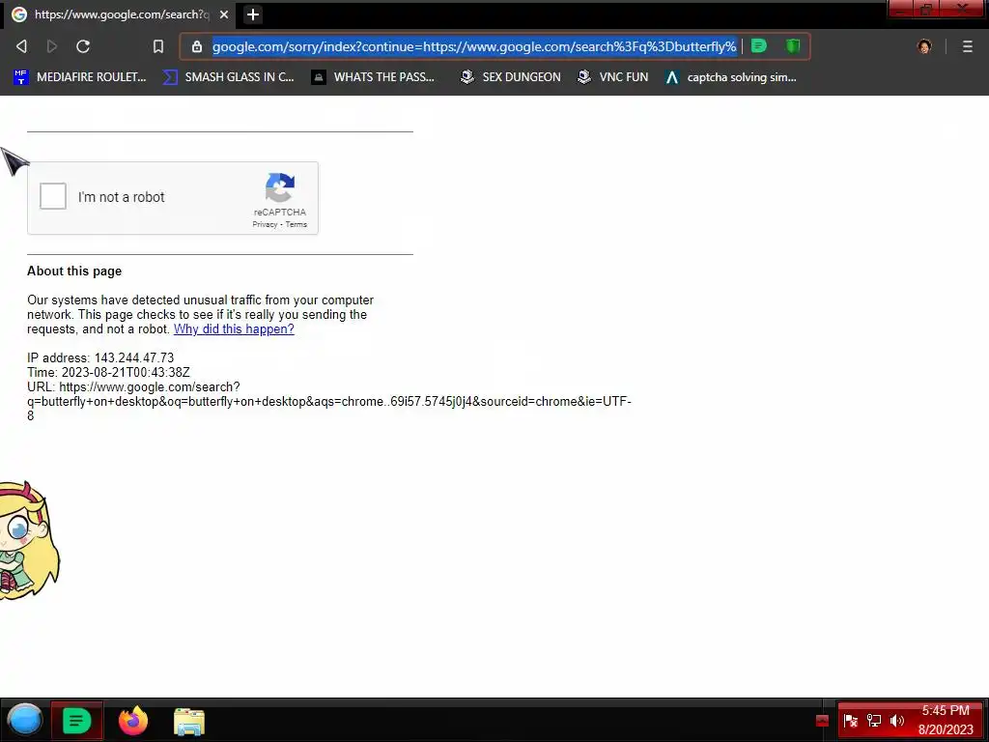The width and height of the screenshot is (989, 742).
Task: Open the reCAPTCHA Terms link
Action: (297, 224)
